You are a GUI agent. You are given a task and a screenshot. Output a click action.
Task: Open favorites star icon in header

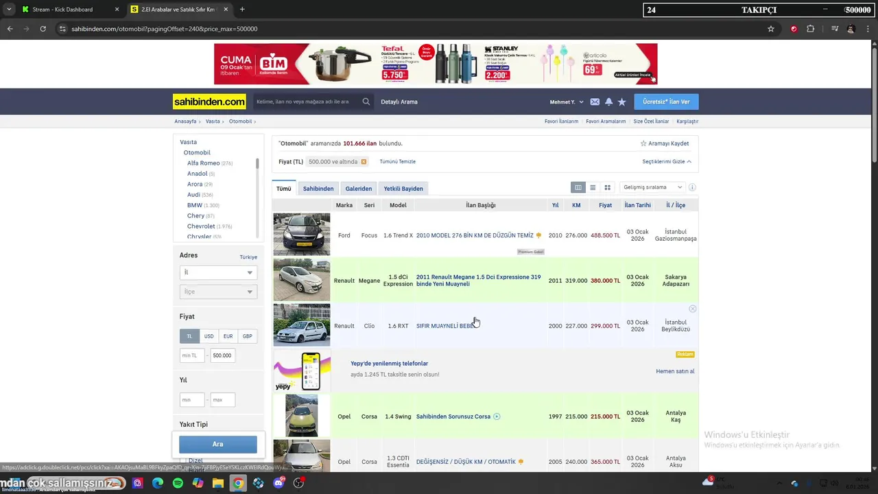coord(622,102)
